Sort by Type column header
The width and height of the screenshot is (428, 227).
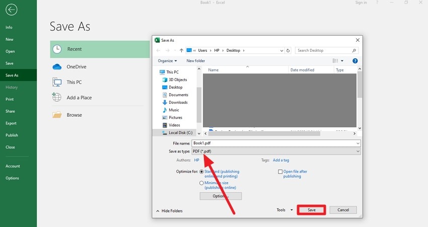point(340,70)
